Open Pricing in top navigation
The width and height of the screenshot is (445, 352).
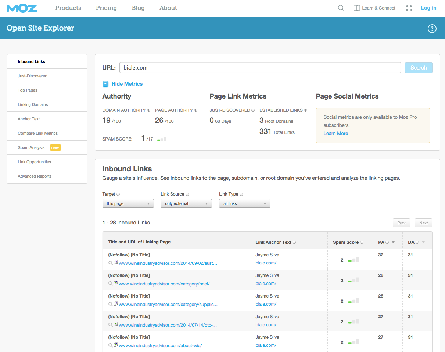point(106,8)
